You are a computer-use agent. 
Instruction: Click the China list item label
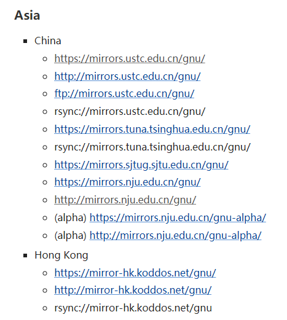point(48,41)
